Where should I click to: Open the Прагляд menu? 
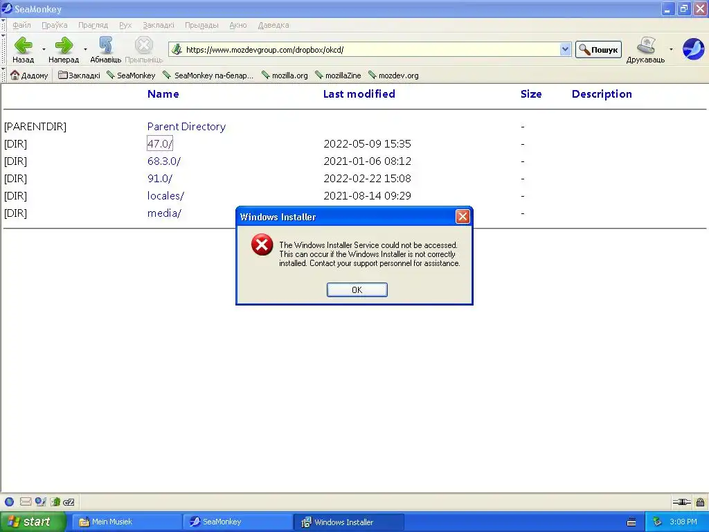tap(93, 26)
